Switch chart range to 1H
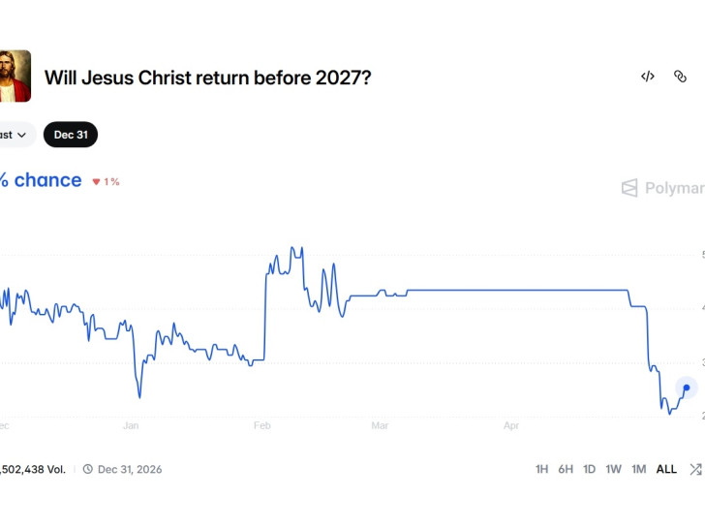The width and height of the screenshot is (705, 529). pyautogui.click(x=541, y=469)
